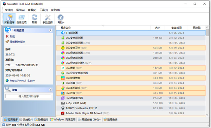This screenshot has height=128, width=211.
Task: Switch to the Windows 商店应用 tab
Action: [63, 119]
